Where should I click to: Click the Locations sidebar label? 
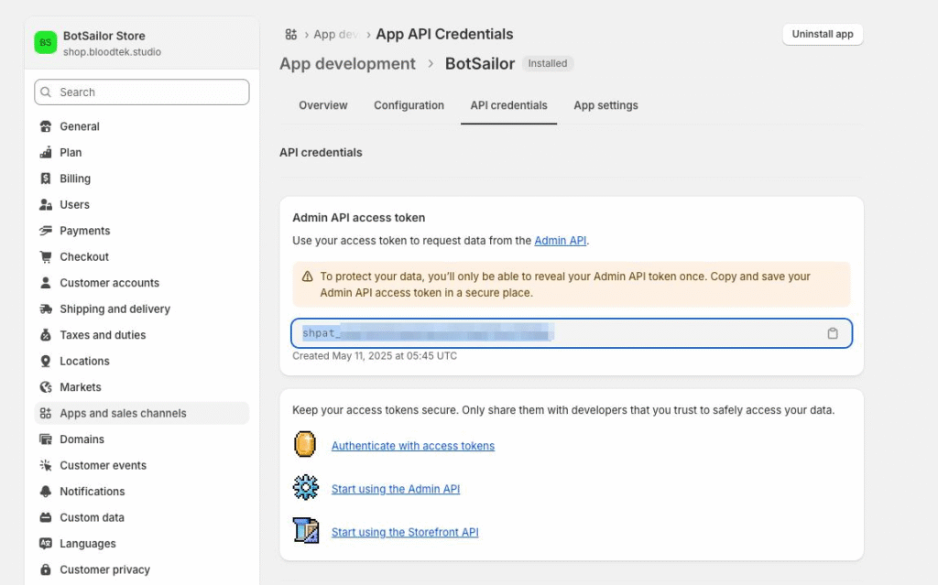84,362
